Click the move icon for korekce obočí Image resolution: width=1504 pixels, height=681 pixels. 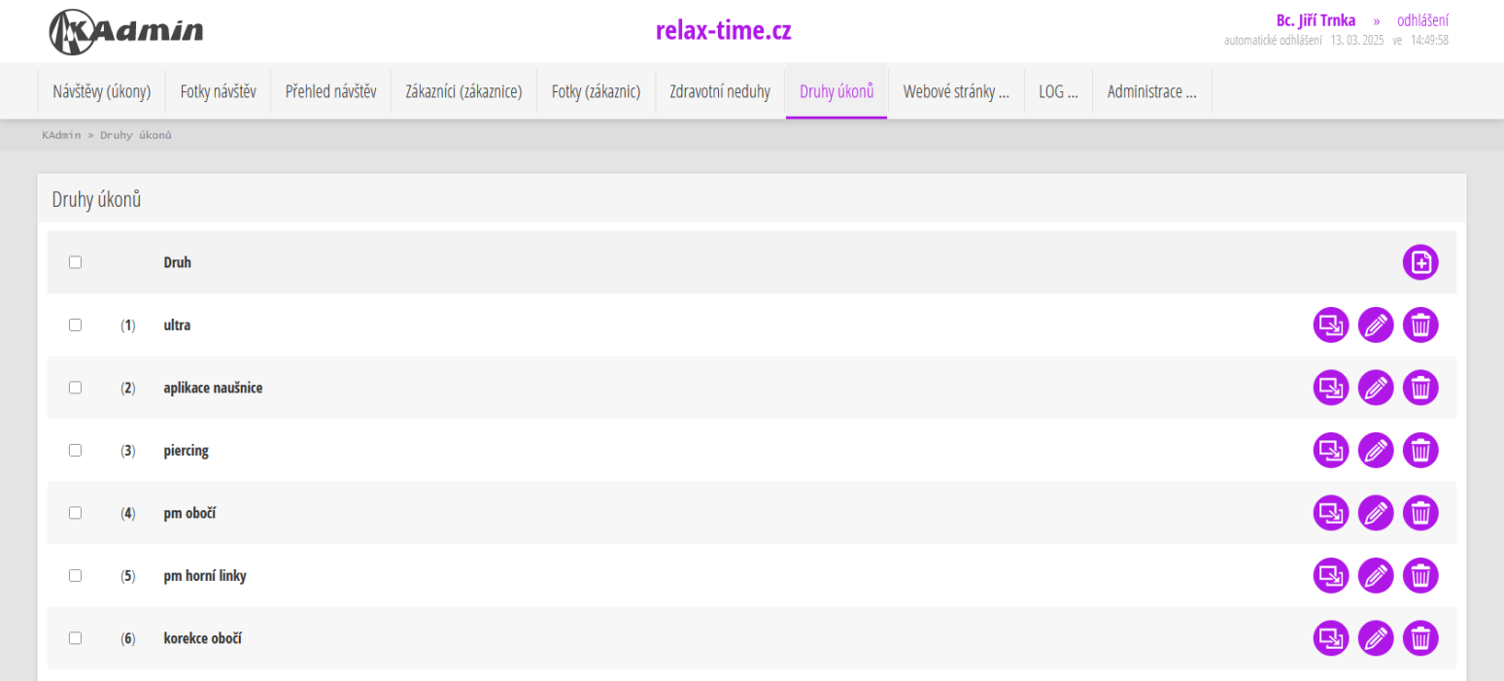click(1330, 638)
